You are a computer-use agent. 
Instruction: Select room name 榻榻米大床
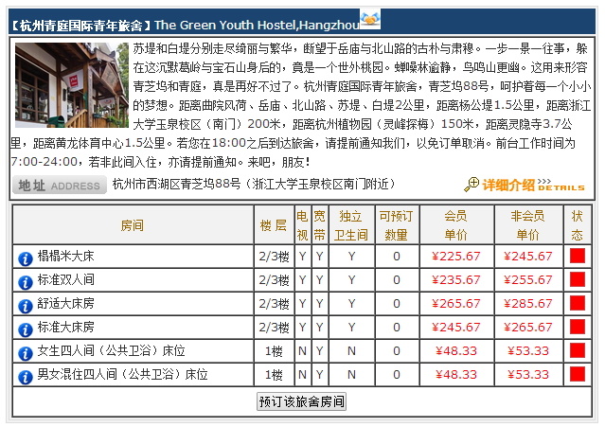tap(66, 257)
